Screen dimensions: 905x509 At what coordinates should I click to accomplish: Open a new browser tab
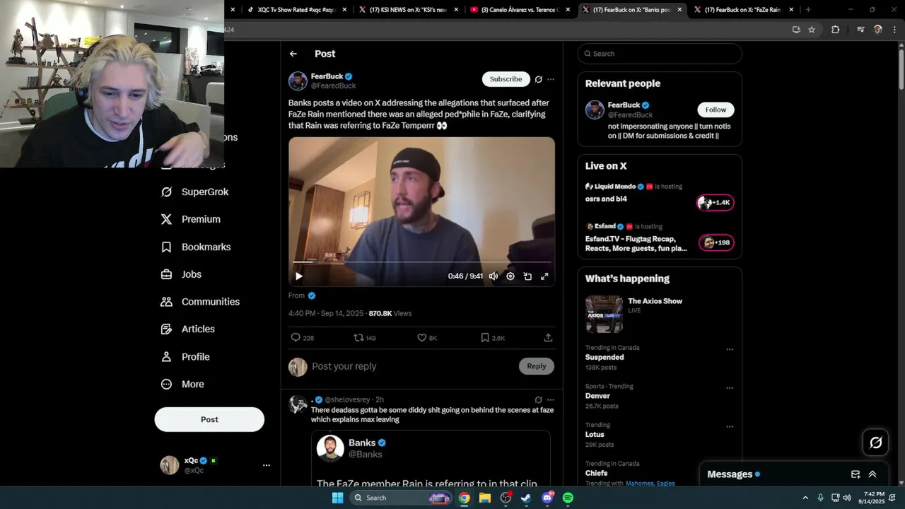point(808,10)
